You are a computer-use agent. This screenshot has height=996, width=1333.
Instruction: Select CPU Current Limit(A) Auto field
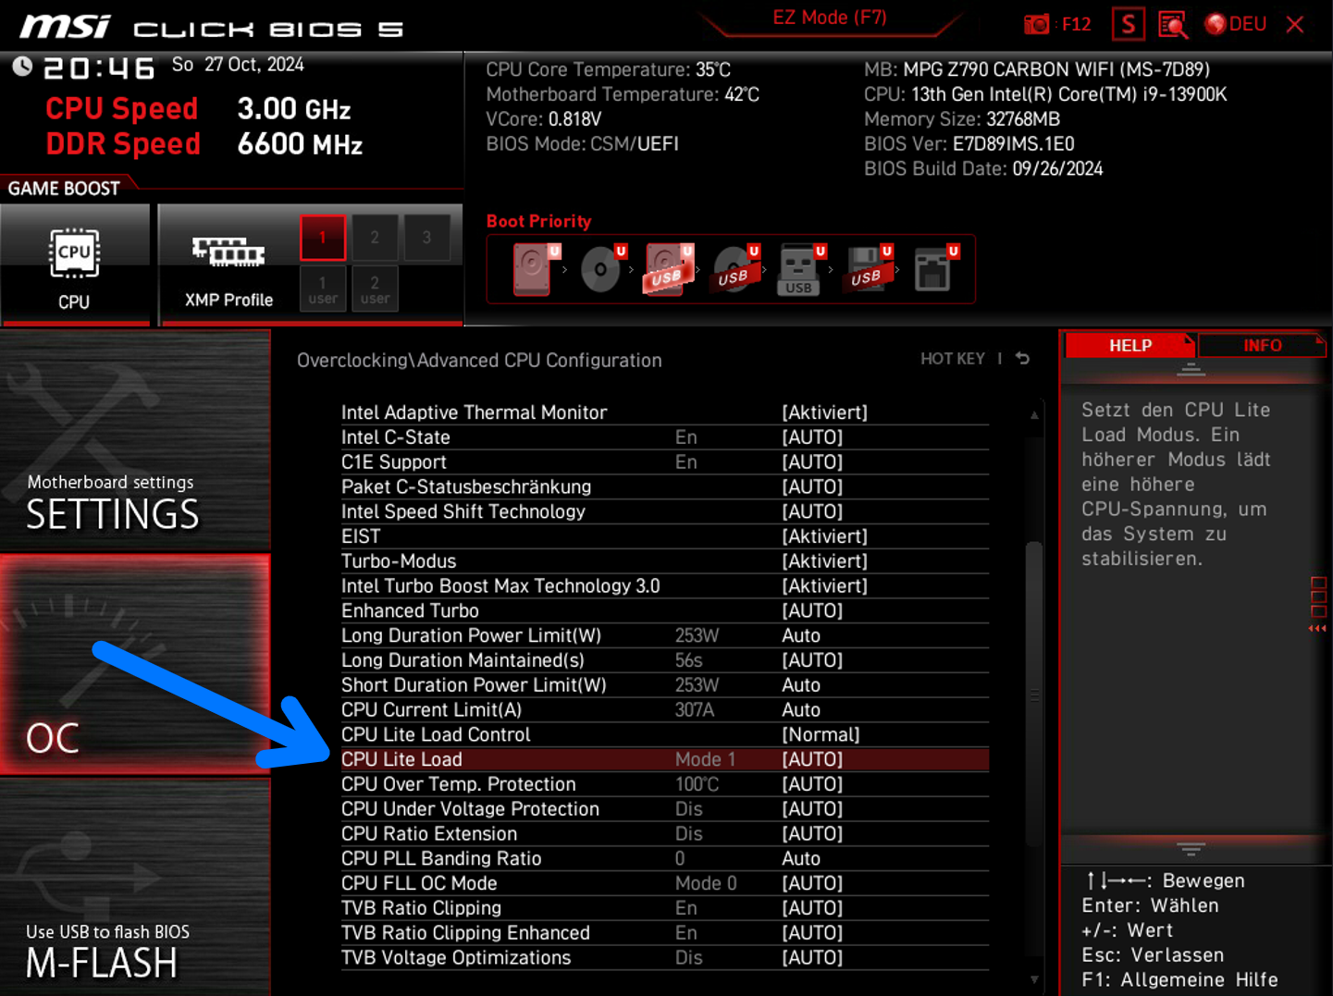(x=801, y=710)
